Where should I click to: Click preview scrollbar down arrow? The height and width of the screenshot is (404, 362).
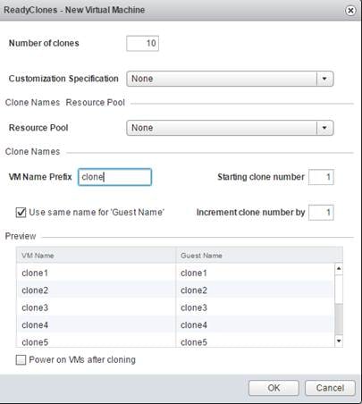339,341
